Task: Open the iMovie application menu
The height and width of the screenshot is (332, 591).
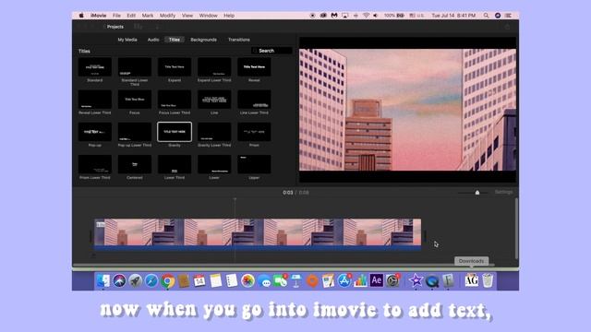Action: pyautogui.click(x=99, y=16)
